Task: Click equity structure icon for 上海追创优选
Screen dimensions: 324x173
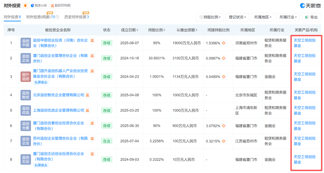Action: pos(88,111)
